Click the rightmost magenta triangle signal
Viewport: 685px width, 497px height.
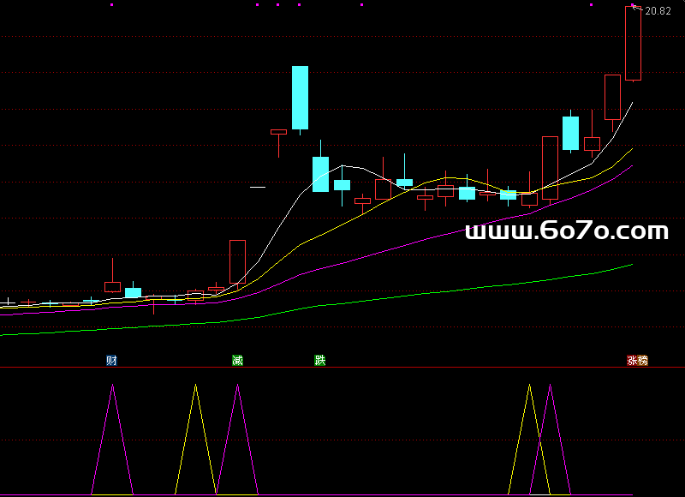click(550, 437)
